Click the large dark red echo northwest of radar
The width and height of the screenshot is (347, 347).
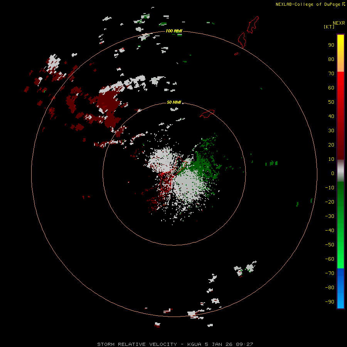tap(108, 106)
